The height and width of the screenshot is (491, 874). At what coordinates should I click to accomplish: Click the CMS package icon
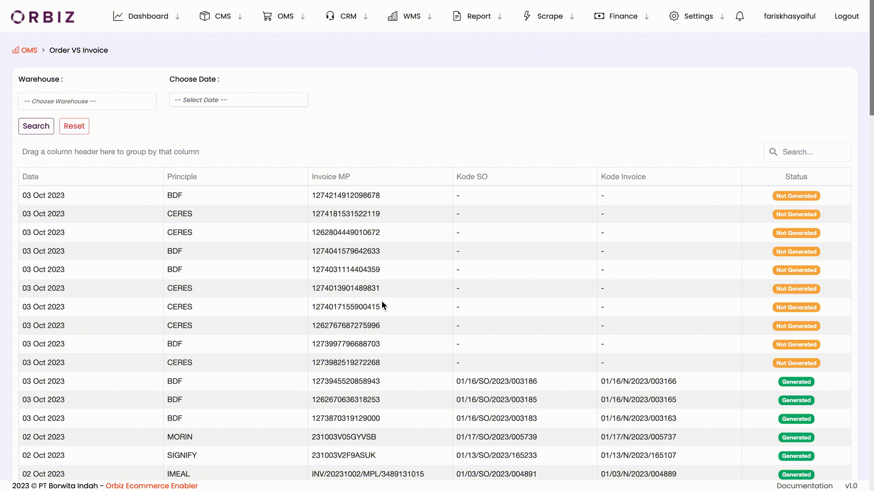tap(204, 15)
